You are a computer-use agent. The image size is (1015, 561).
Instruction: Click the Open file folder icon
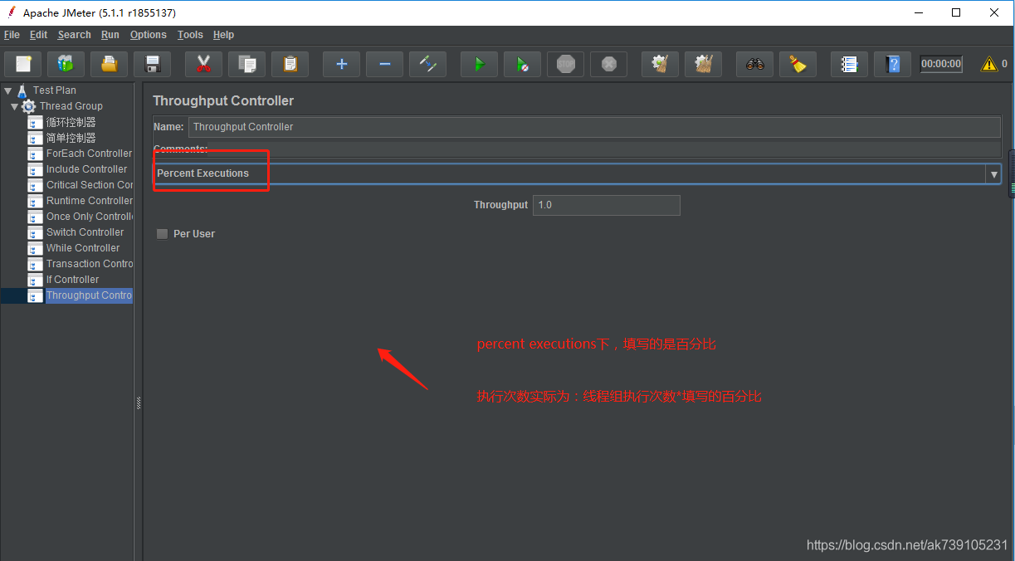click(x=109, y=64)
